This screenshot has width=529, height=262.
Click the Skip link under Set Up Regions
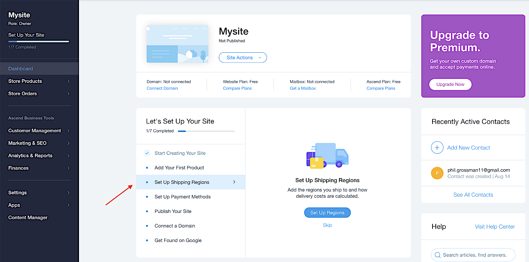(x=327, y=225)
